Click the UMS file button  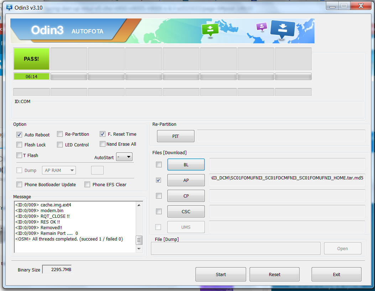[186, 227]
